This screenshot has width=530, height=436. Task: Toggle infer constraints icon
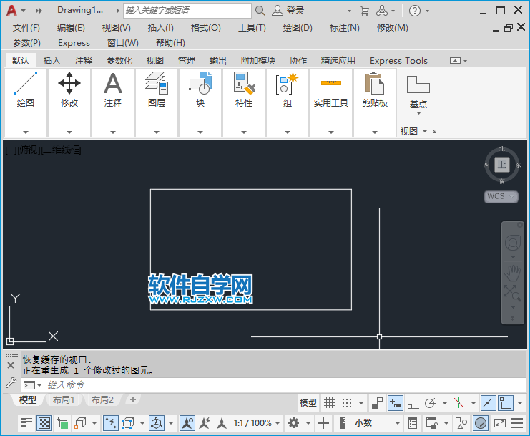[x=377, y=403]
